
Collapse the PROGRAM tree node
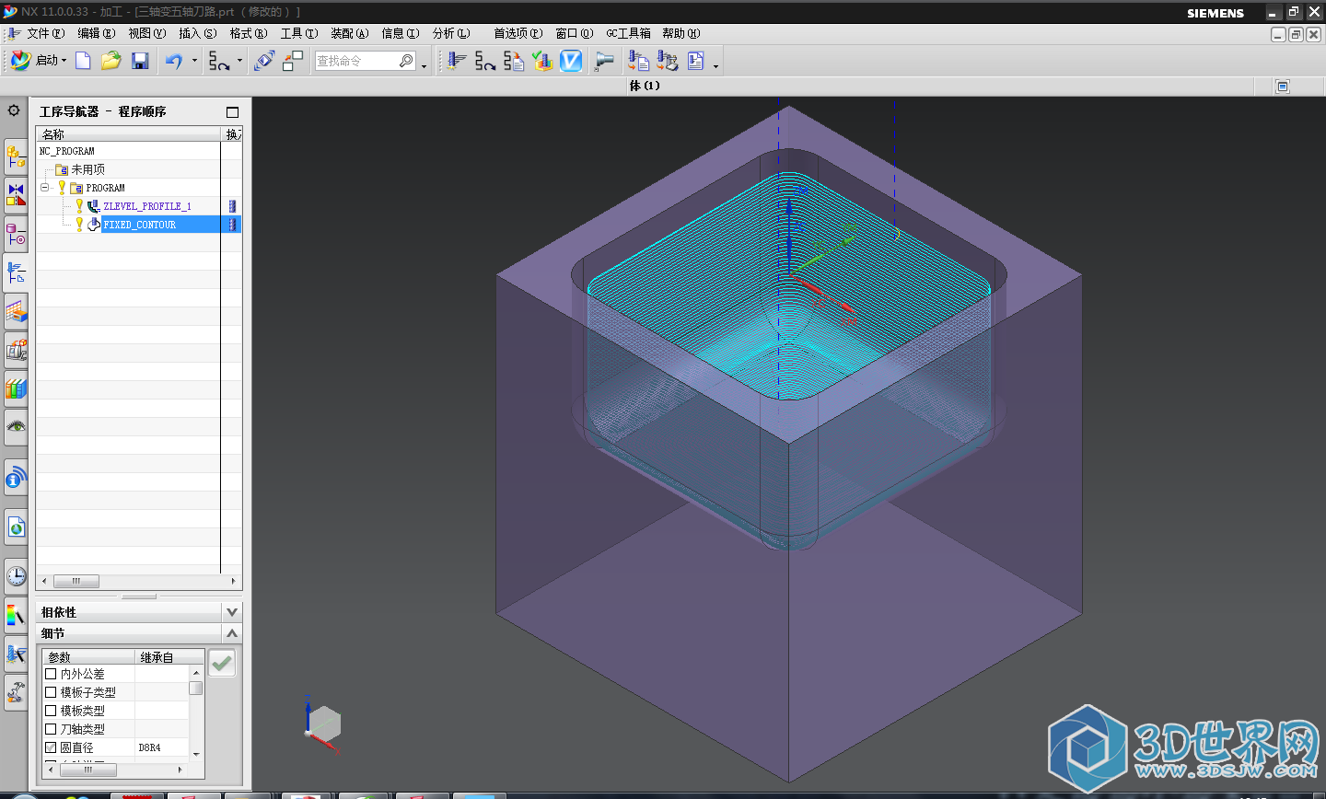44,187
